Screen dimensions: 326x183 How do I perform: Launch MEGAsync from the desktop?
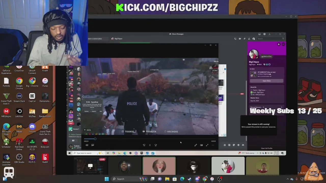tap(6, 113)
